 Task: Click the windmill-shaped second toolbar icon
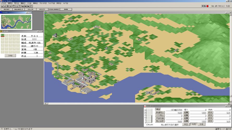(5, 6)
